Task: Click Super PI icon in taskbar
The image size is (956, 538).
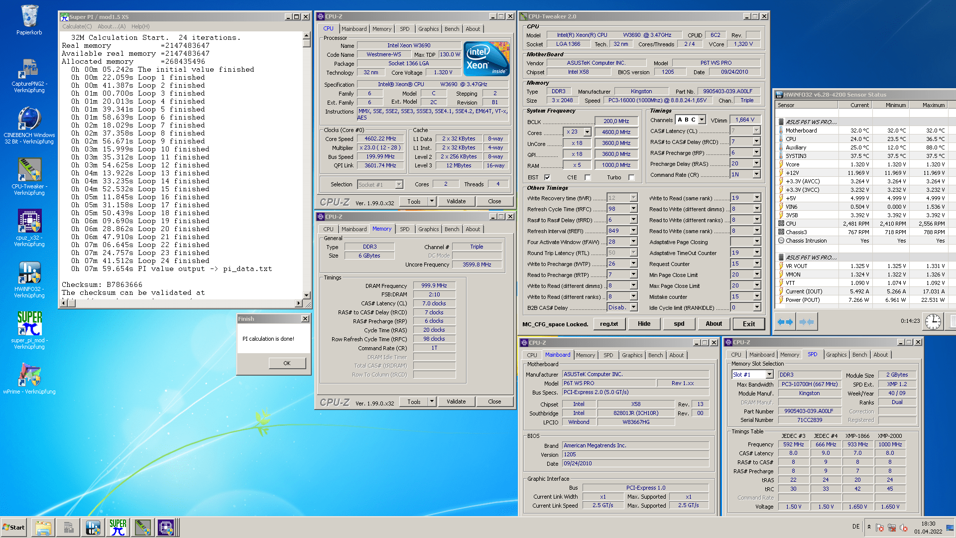Action: pyautogui.click(x=118, y=527)
